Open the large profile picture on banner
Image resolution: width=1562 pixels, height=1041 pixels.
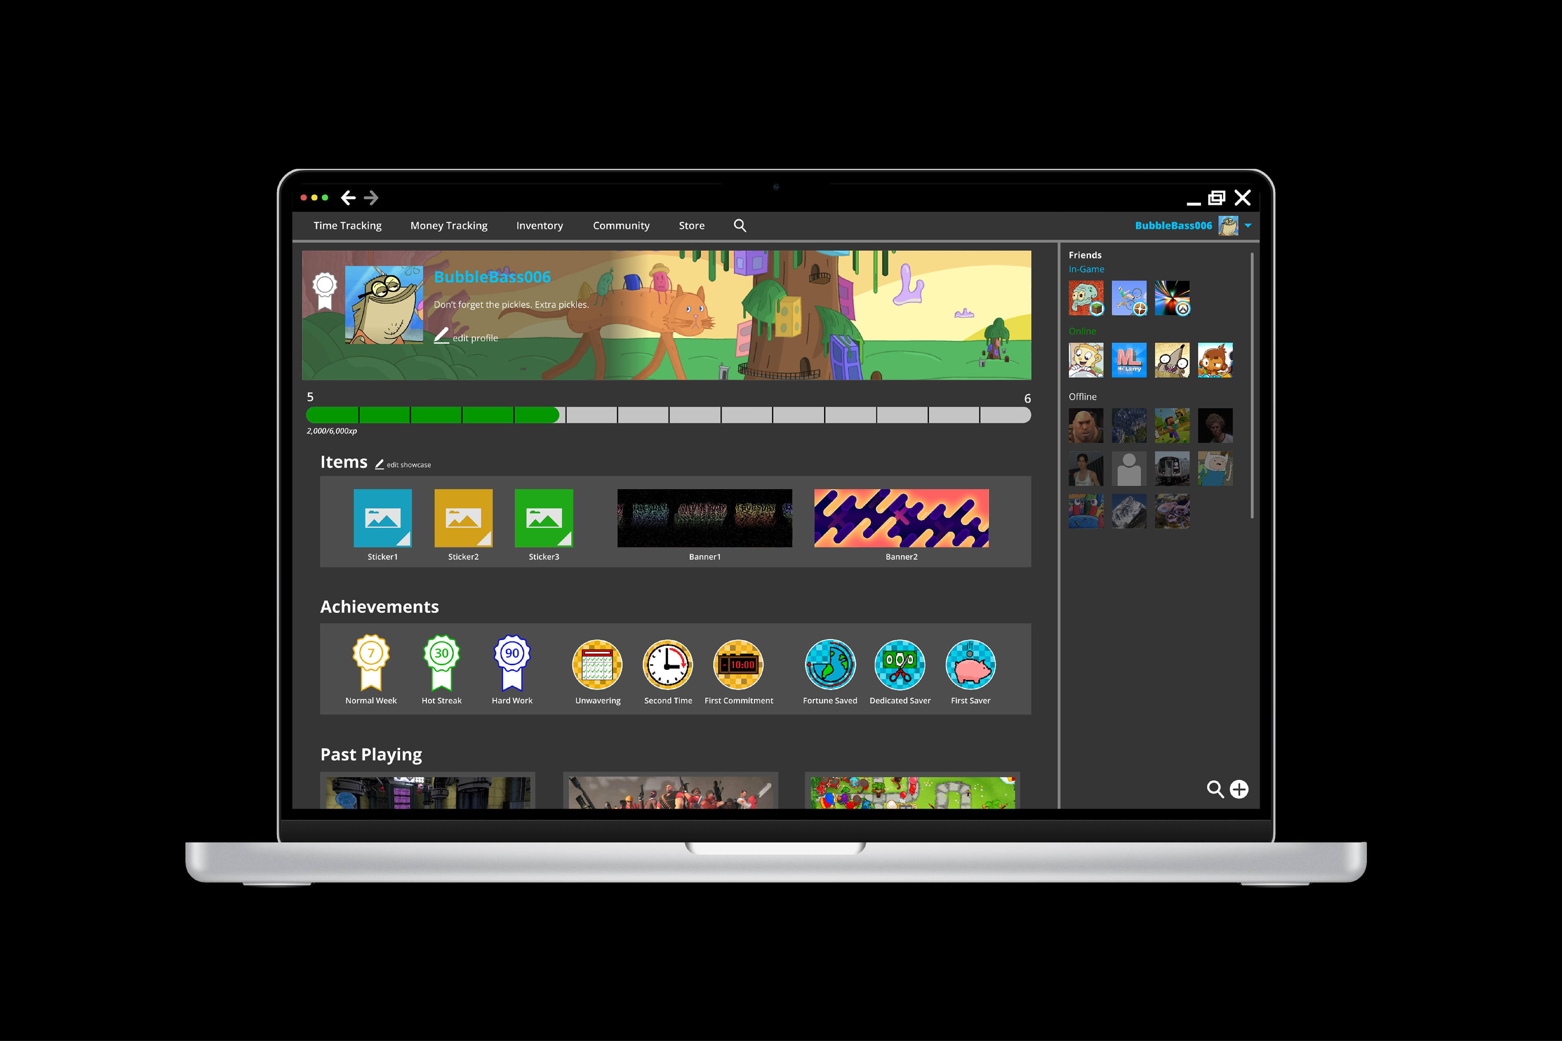(384, 305)
